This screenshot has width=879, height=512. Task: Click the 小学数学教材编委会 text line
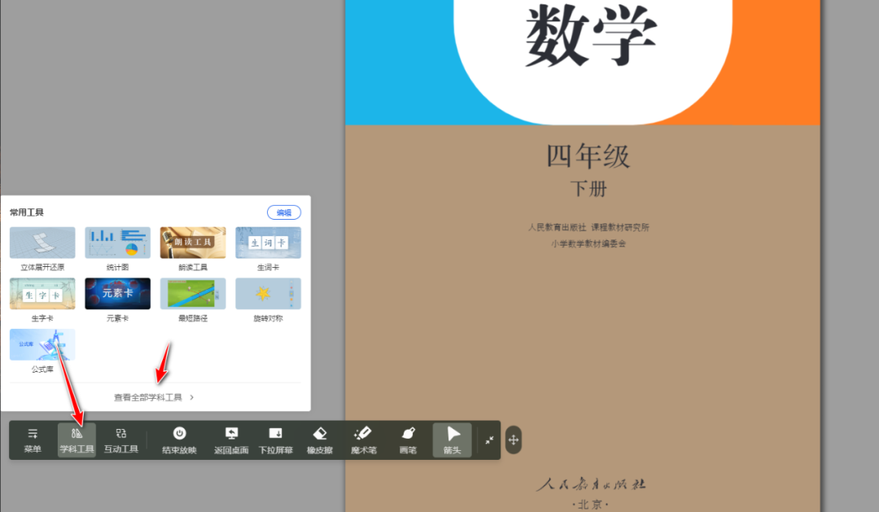[588, 244]
